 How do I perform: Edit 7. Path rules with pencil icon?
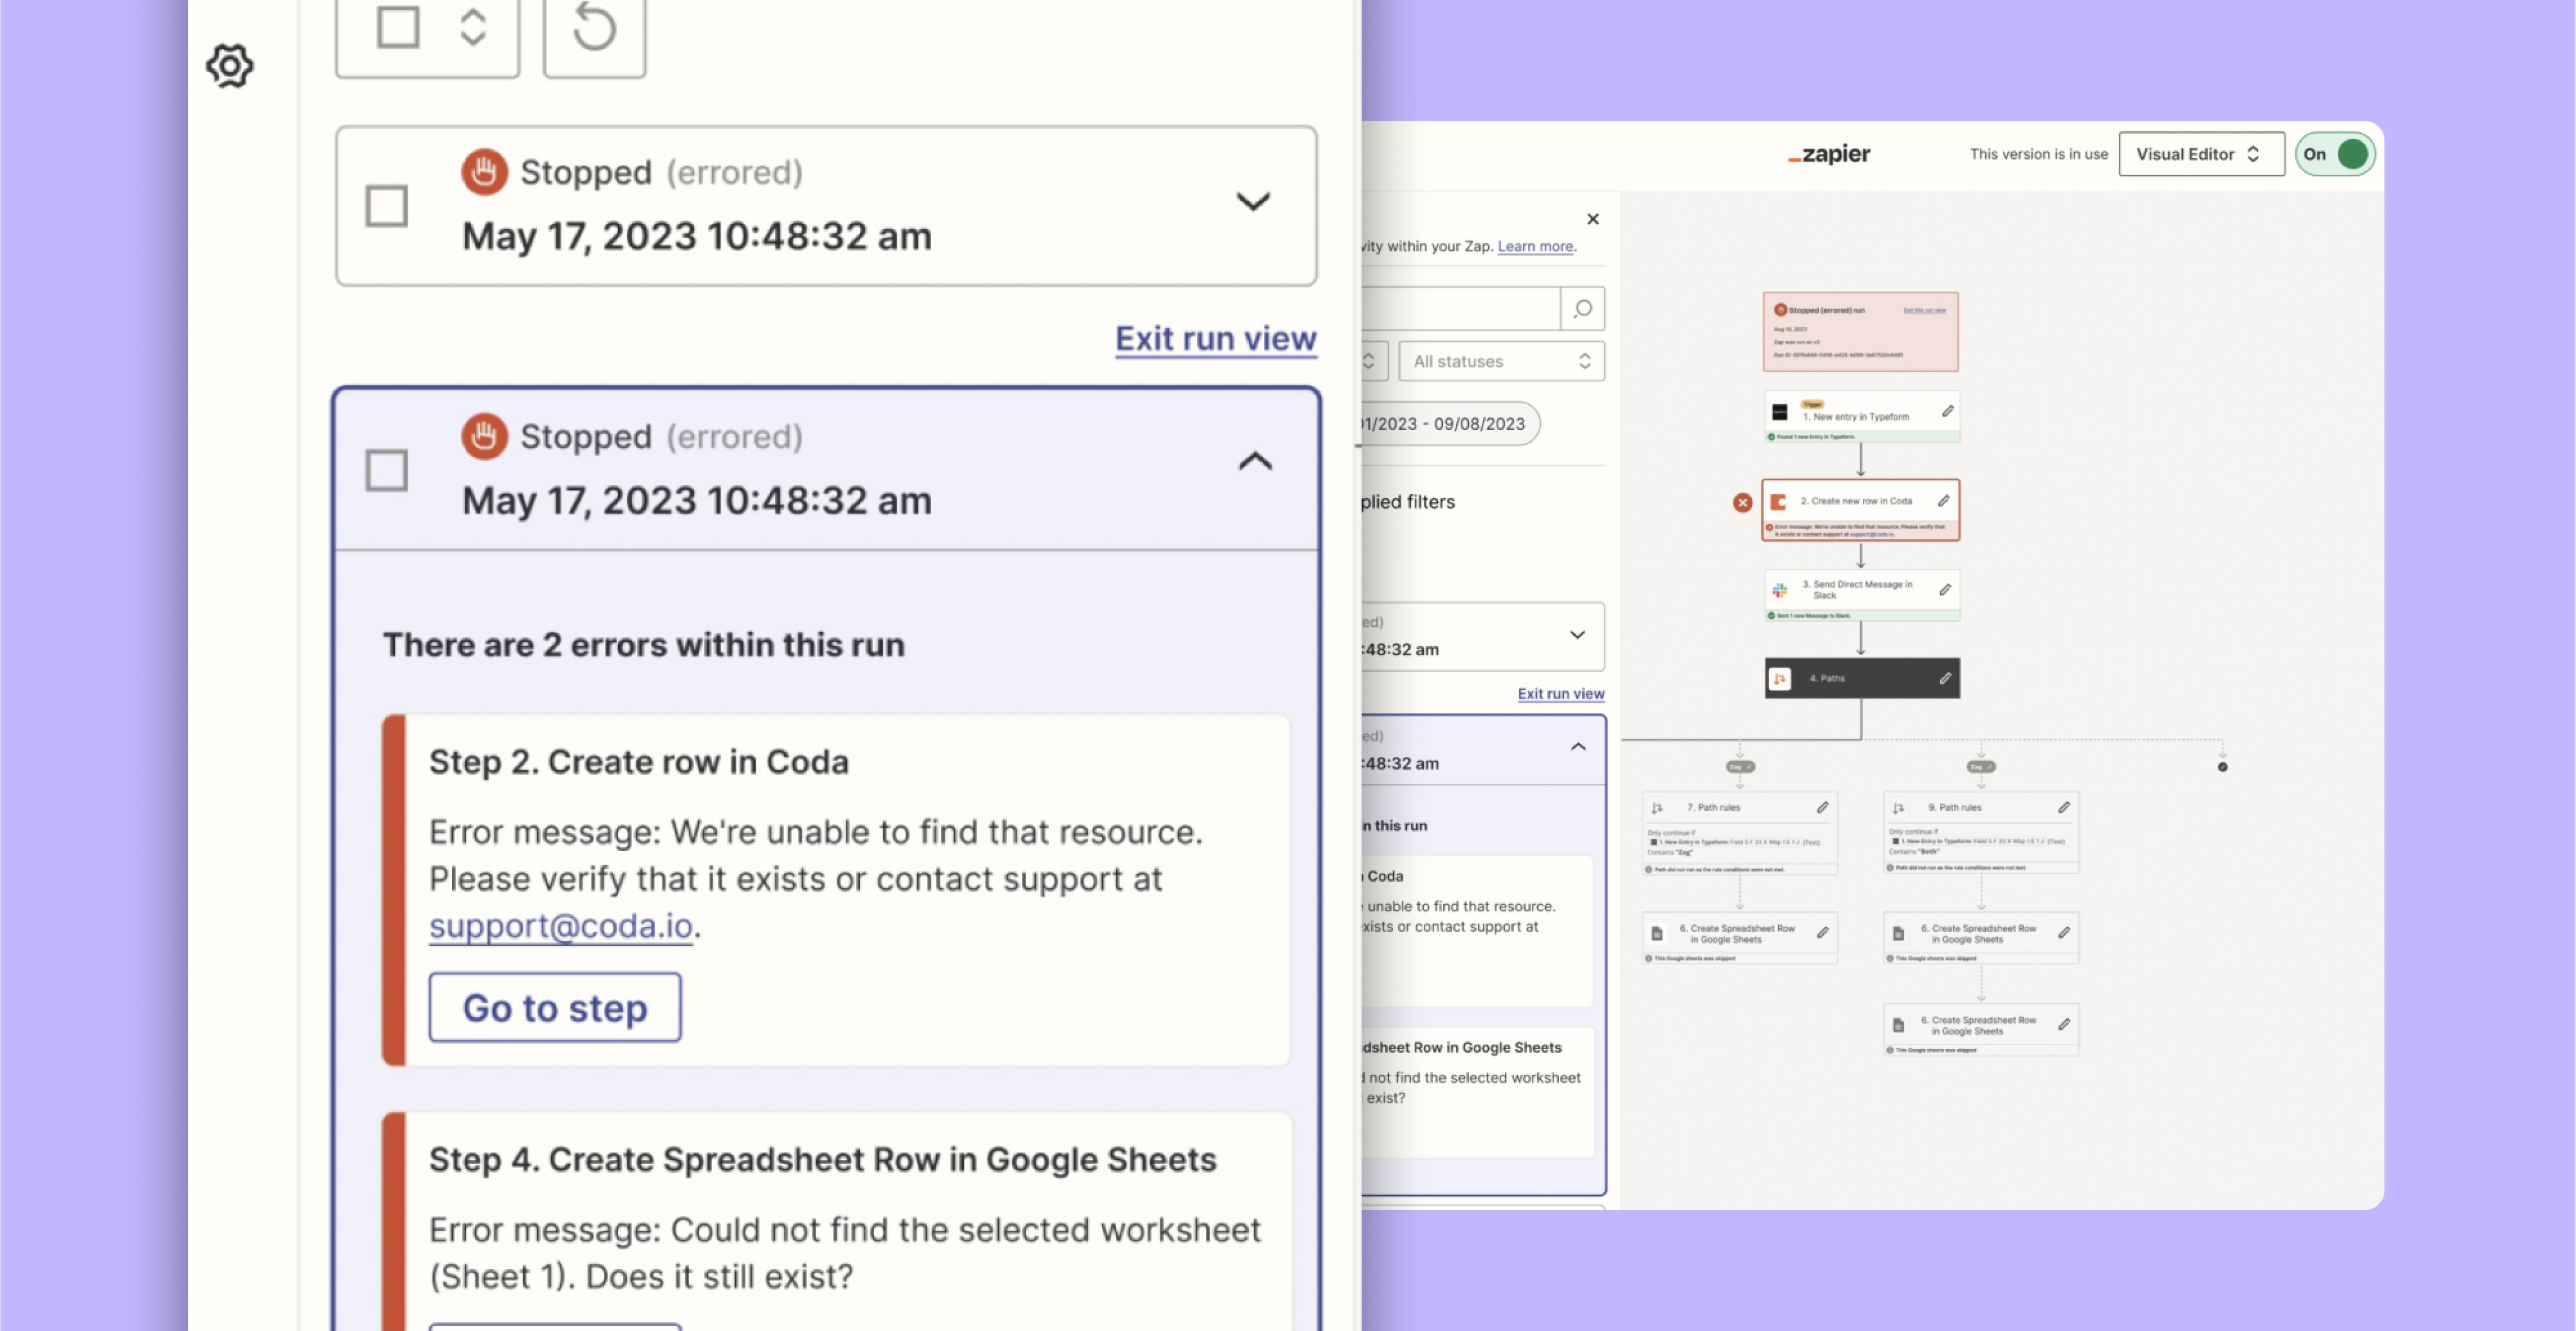pos(1822,807)
